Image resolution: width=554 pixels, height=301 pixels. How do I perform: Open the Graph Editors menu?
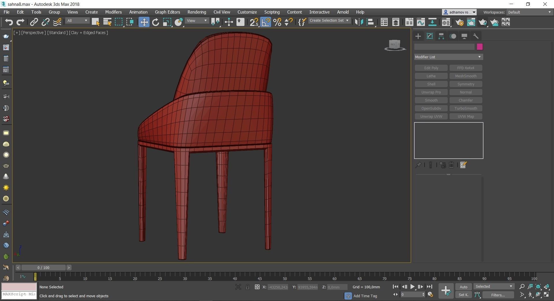coord(167,12)
